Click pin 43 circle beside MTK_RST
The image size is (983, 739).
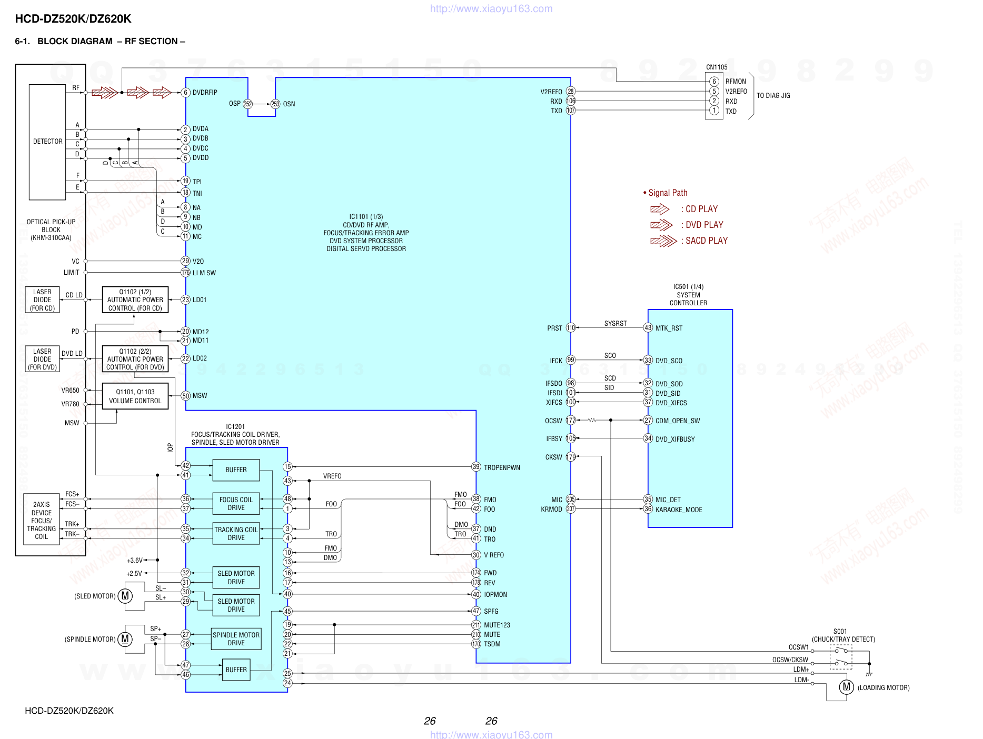(648, 328)
